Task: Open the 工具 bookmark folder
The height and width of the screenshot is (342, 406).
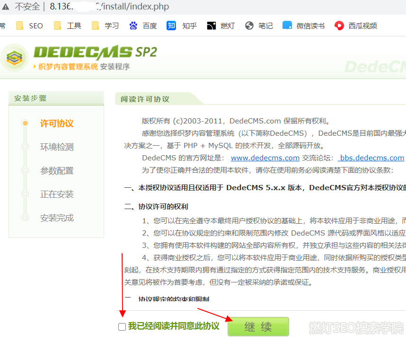Action: (x=68, y=26)
